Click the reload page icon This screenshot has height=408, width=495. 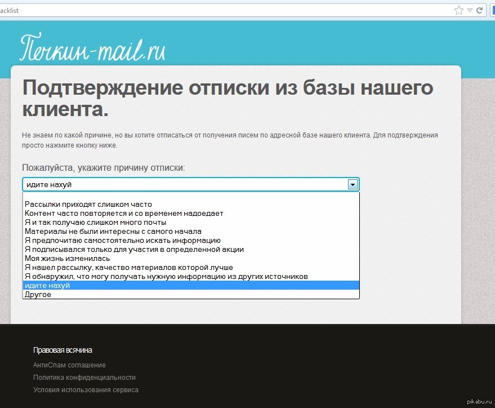pos(479,10)
